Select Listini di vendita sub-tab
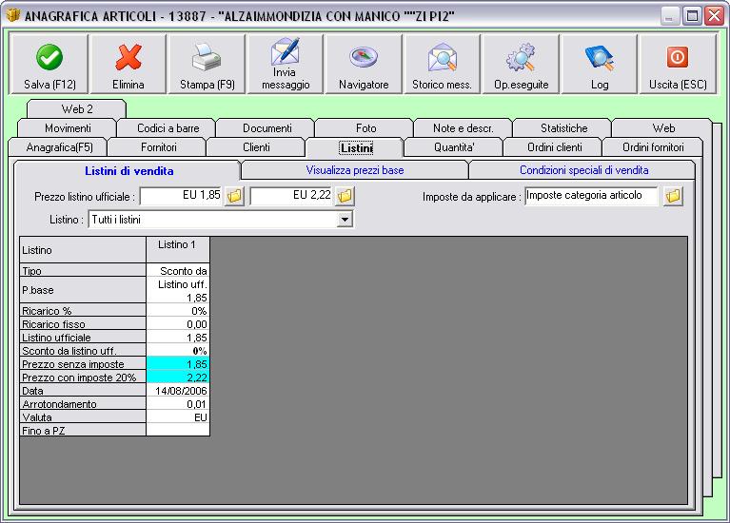Screen dimensions: 730x523 [x=128, y=171]
